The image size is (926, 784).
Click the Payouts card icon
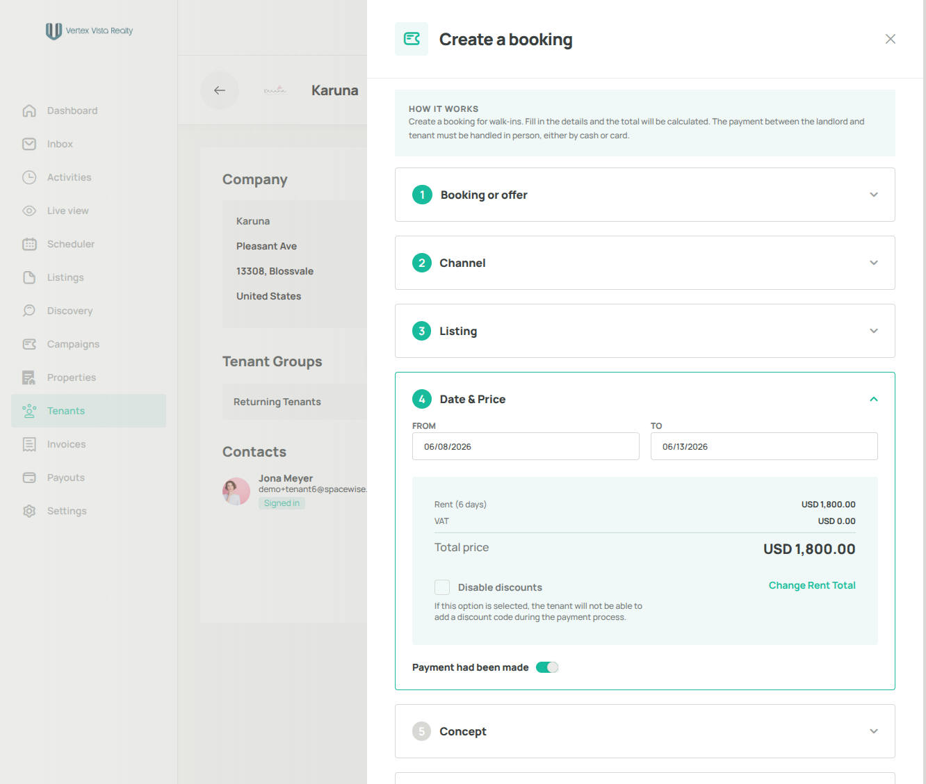[29, 477]
